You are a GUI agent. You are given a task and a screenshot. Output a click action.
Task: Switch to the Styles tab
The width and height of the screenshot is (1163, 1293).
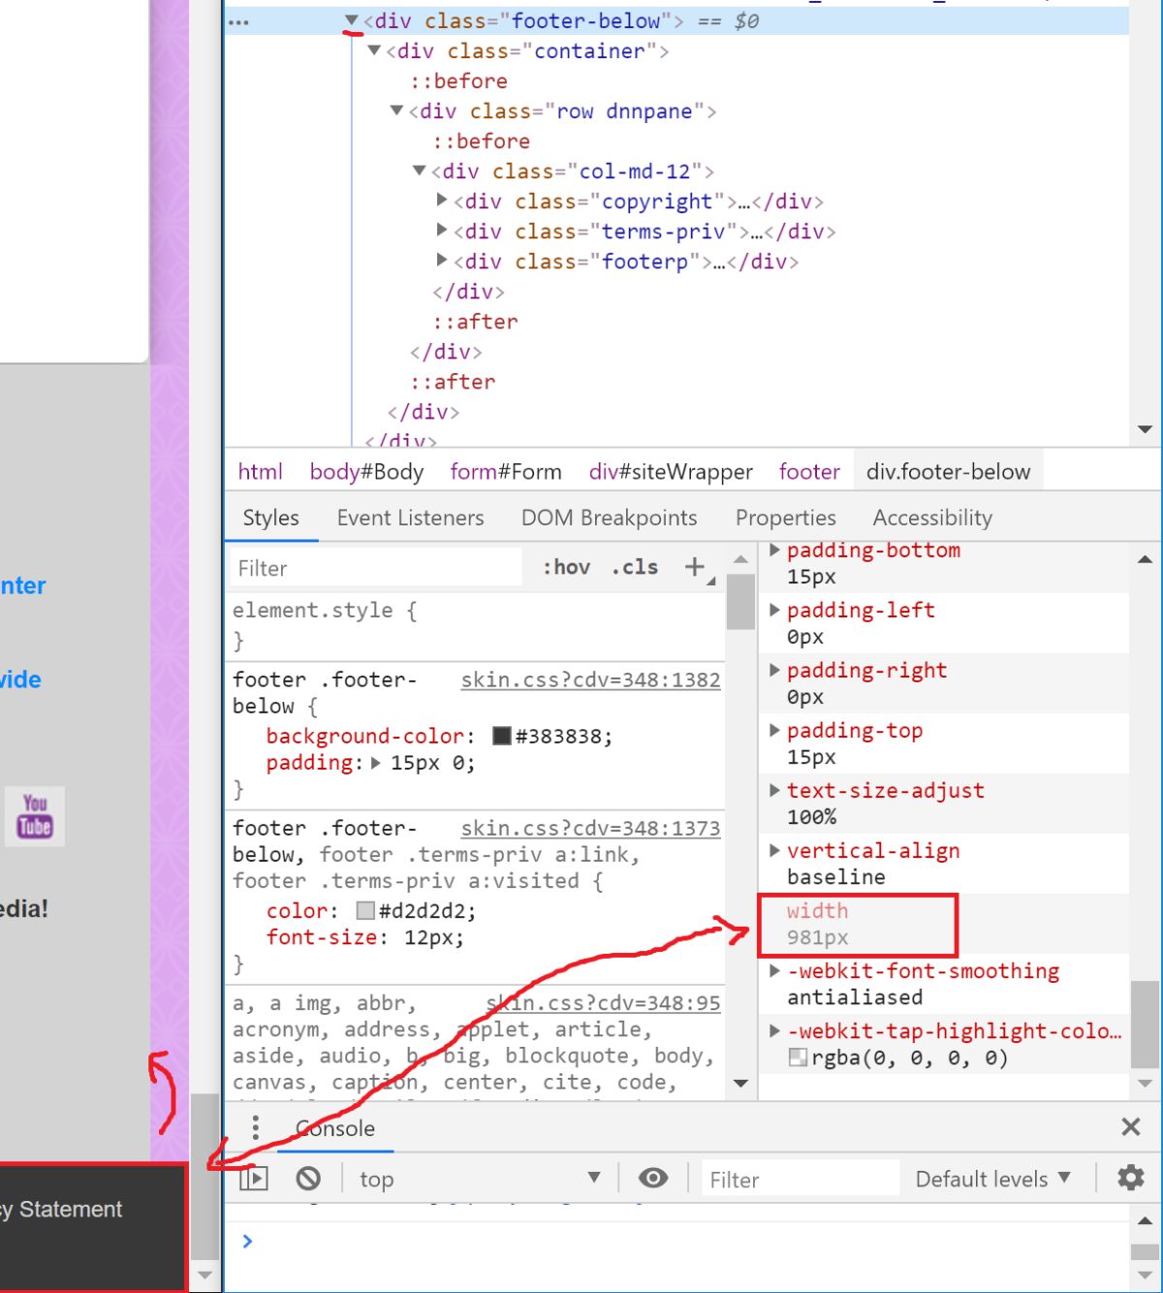tap(270, 518)
